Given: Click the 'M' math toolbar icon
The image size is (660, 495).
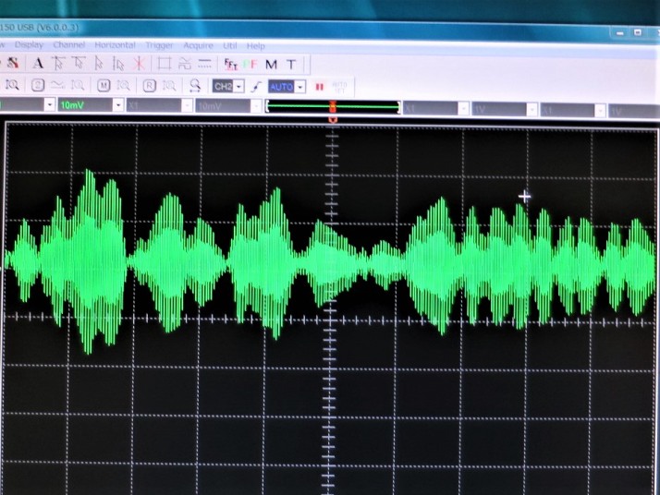Looking at the screenshot, I should click(x=271, y=64).
